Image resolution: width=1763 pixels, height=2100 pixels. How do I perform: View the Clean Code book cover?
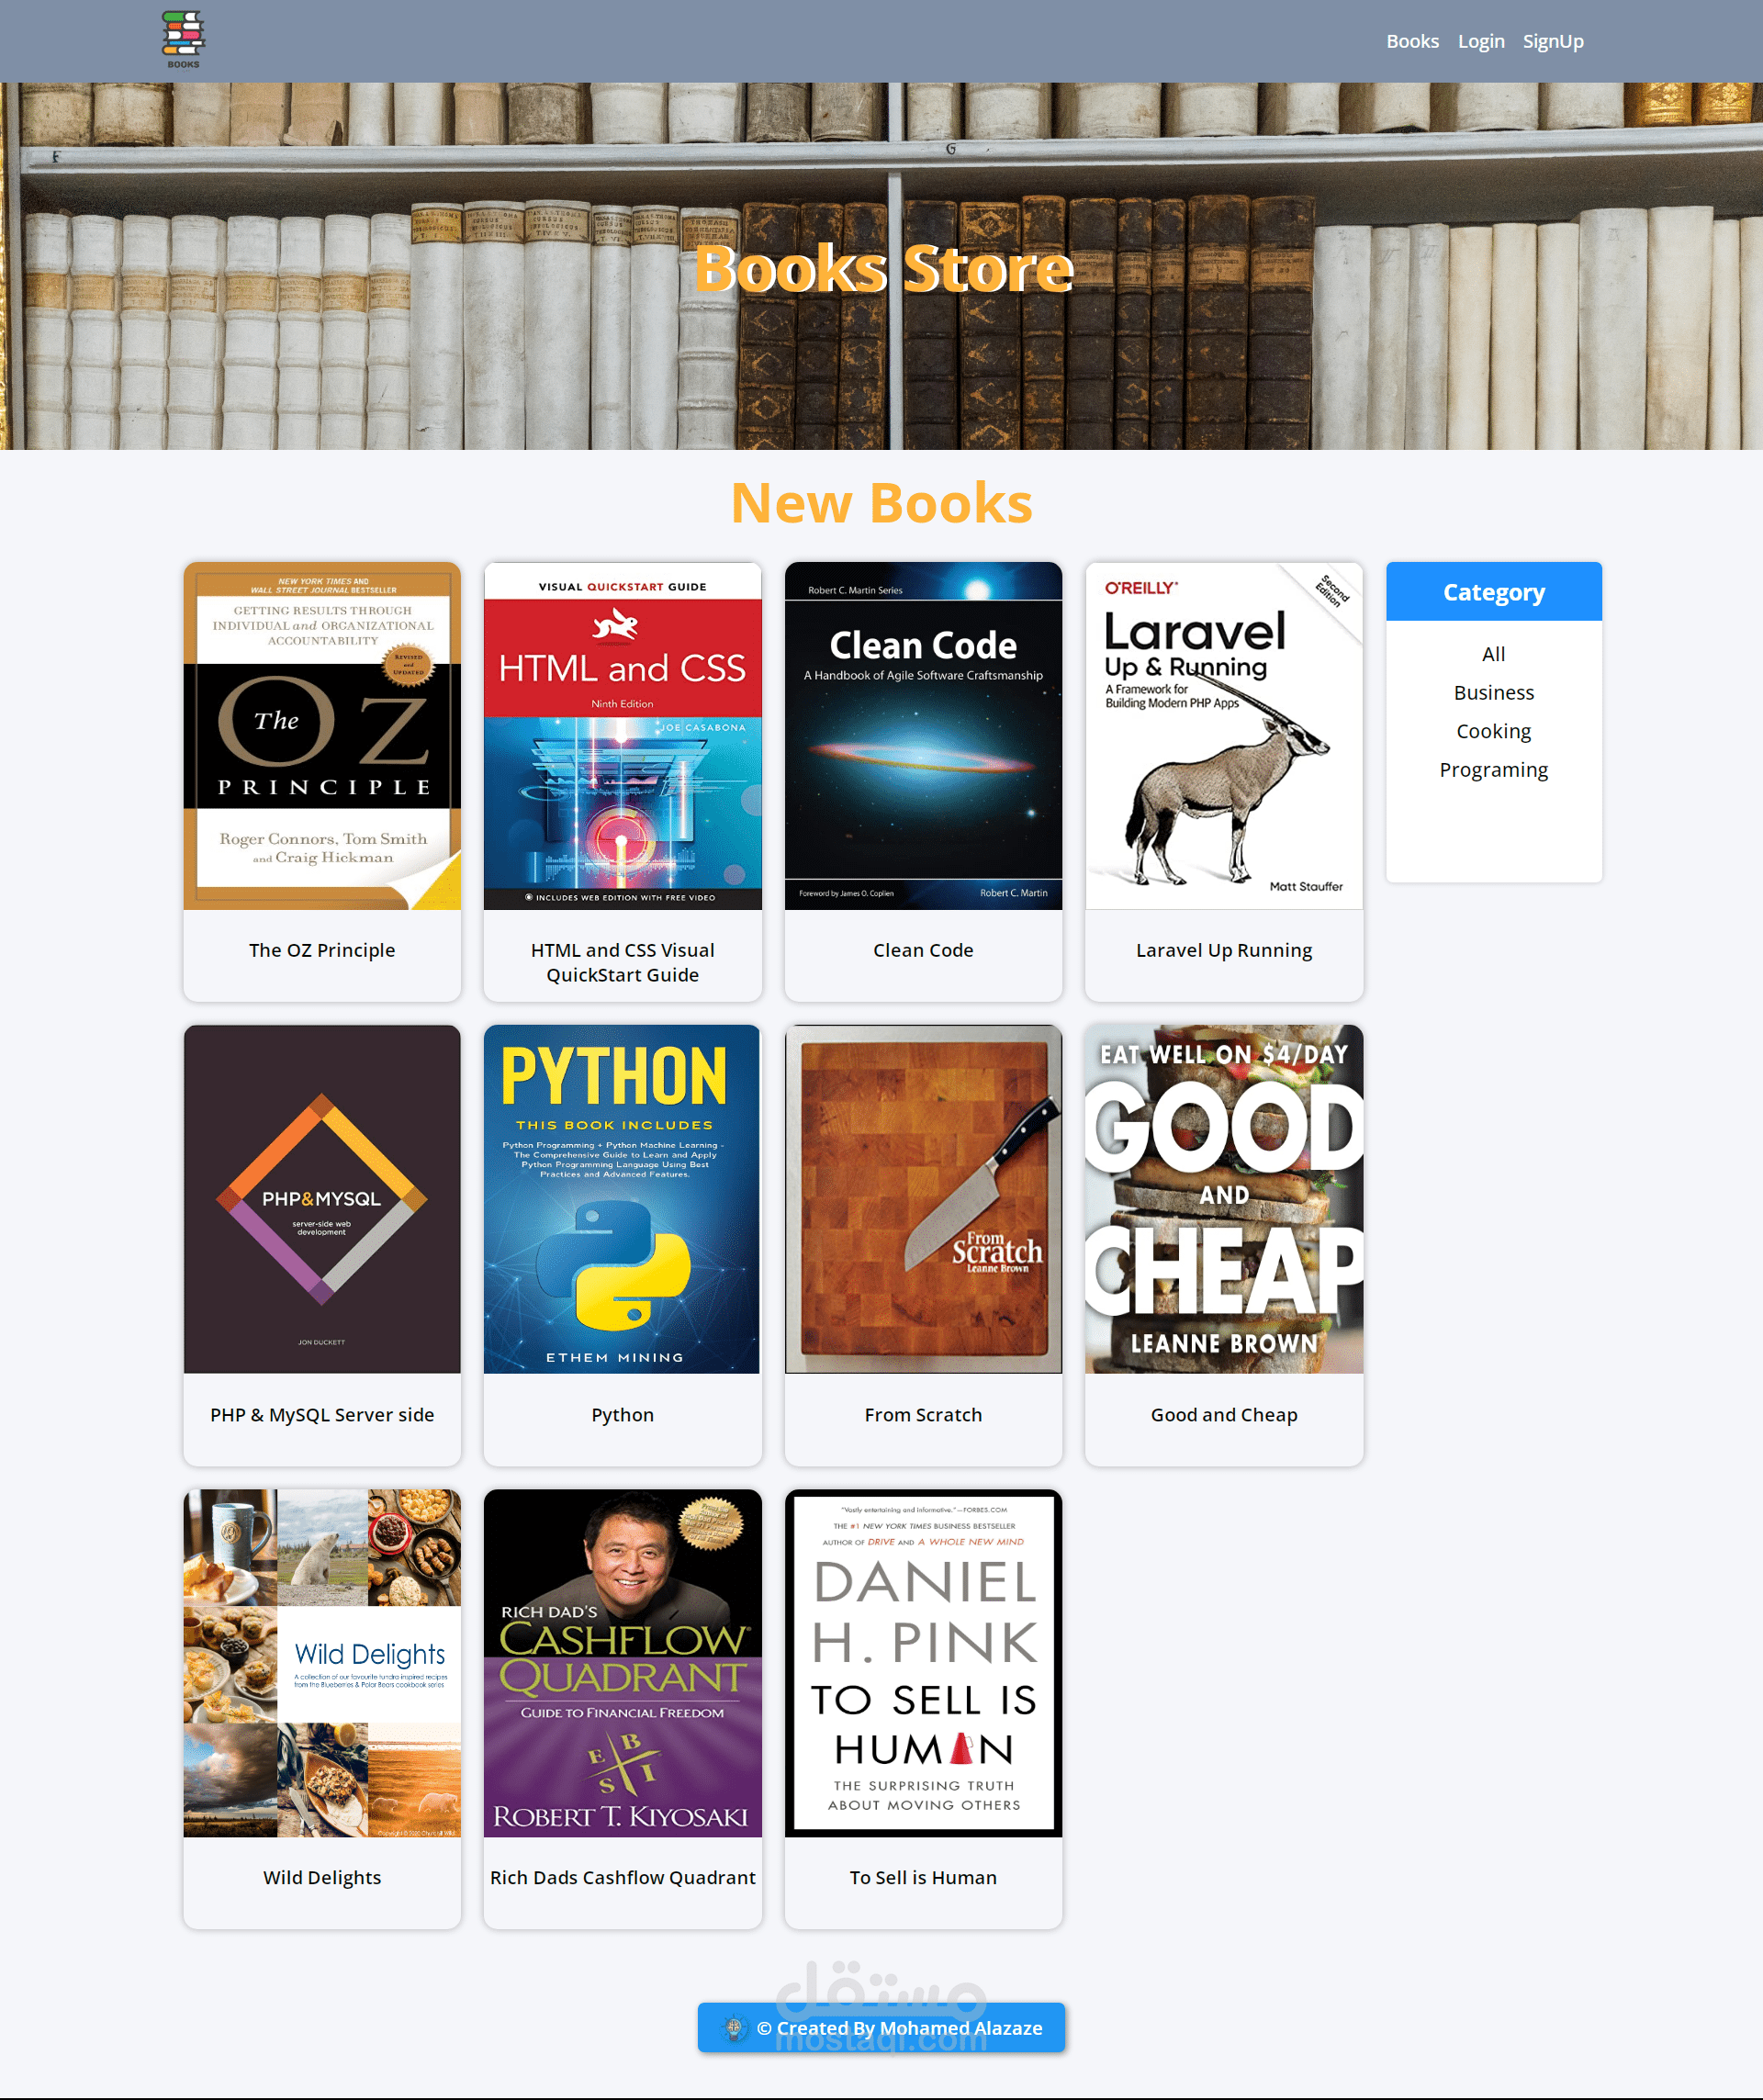[x=923, y=736]
